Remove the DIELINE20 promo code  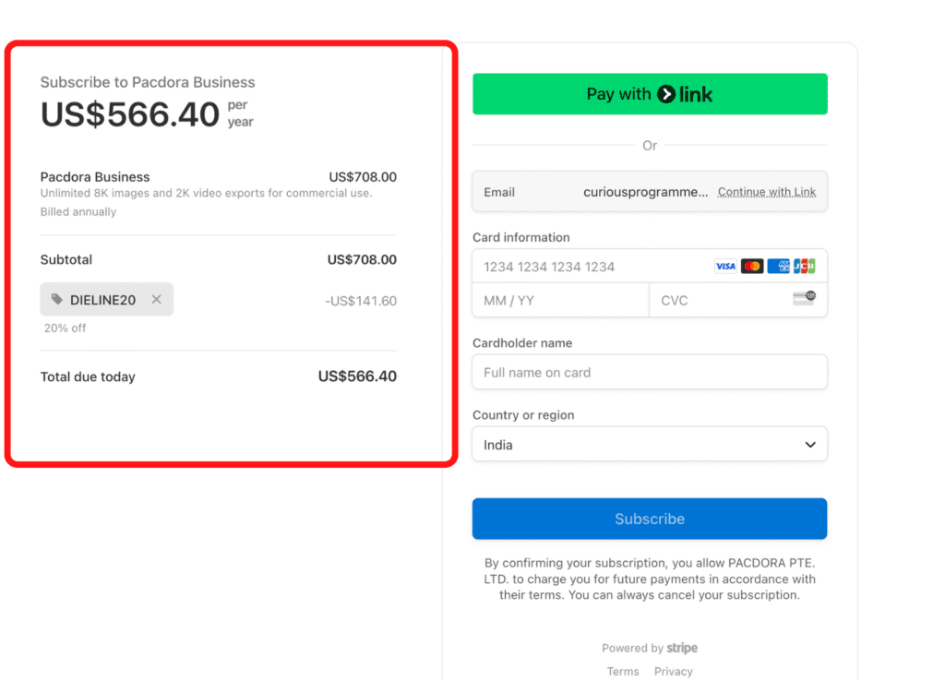[x=157, y=299]
